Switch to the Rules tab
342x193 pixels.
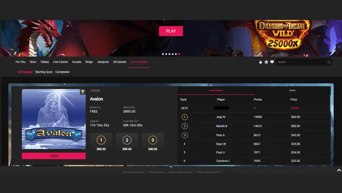point(292,90)
